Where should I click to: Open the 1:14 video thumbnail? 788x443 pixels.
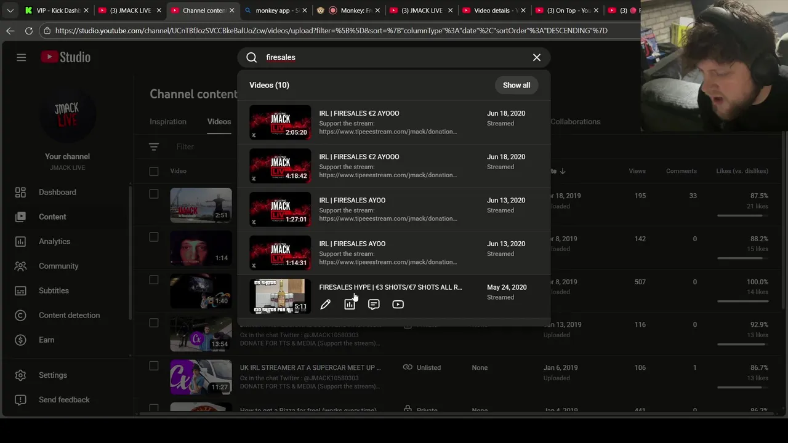(201, 248)
